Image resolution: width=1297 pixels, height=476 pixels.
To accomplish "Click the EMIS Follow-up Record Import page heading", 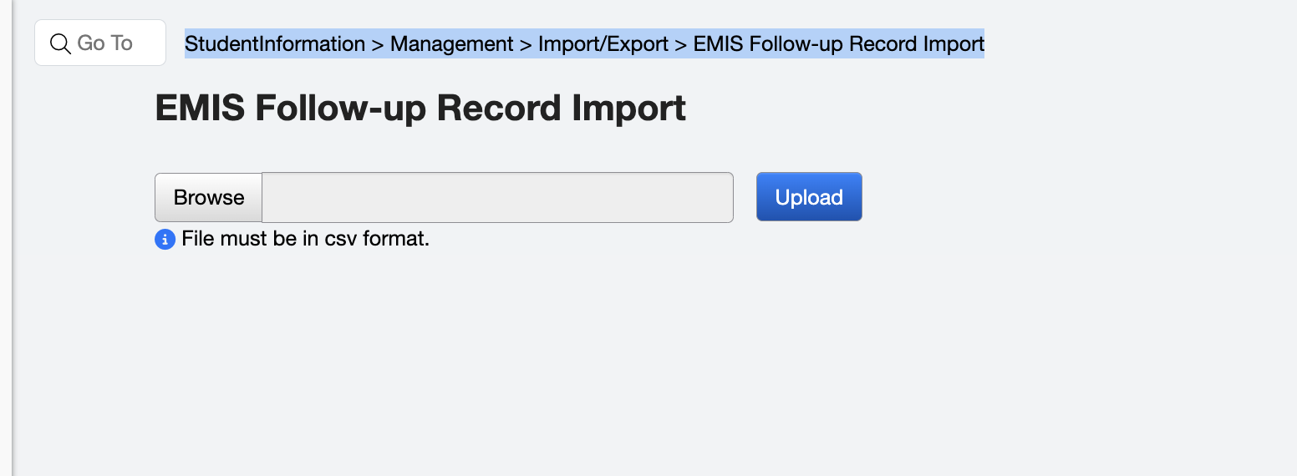I will coord(420,109).
